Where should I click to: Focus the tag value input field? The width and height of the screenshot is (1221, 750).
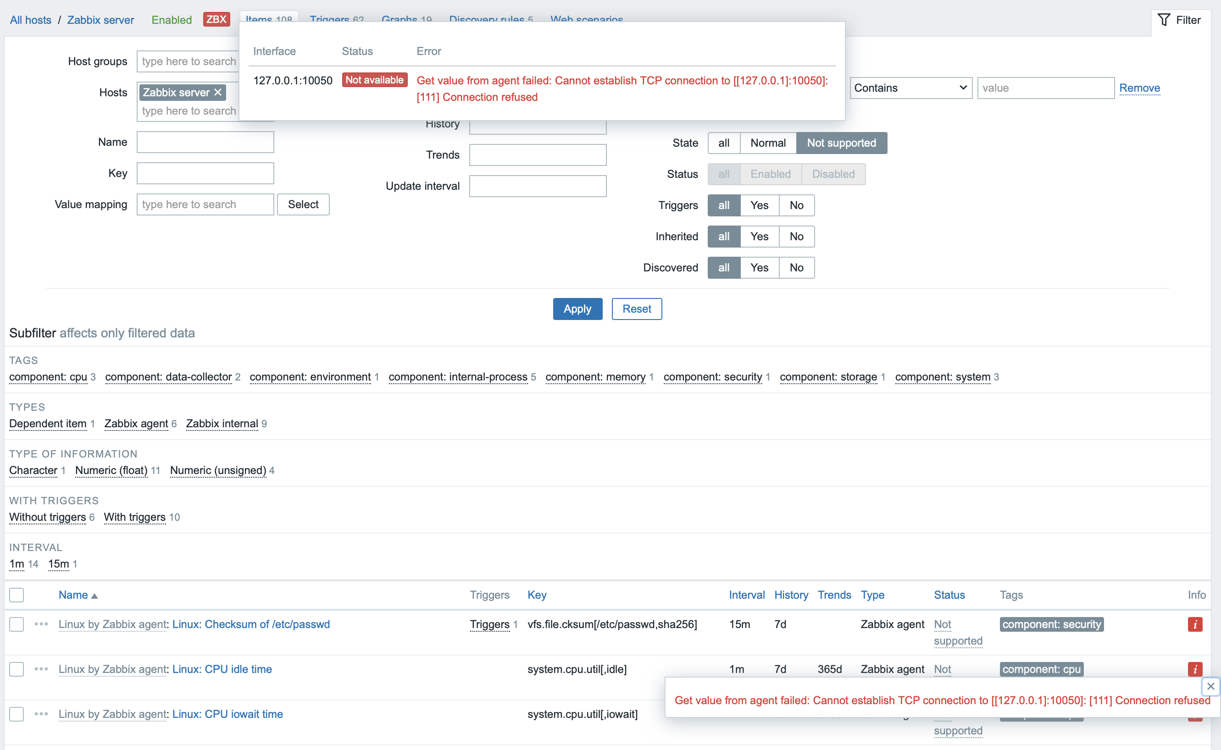[x=1046, y=88]
